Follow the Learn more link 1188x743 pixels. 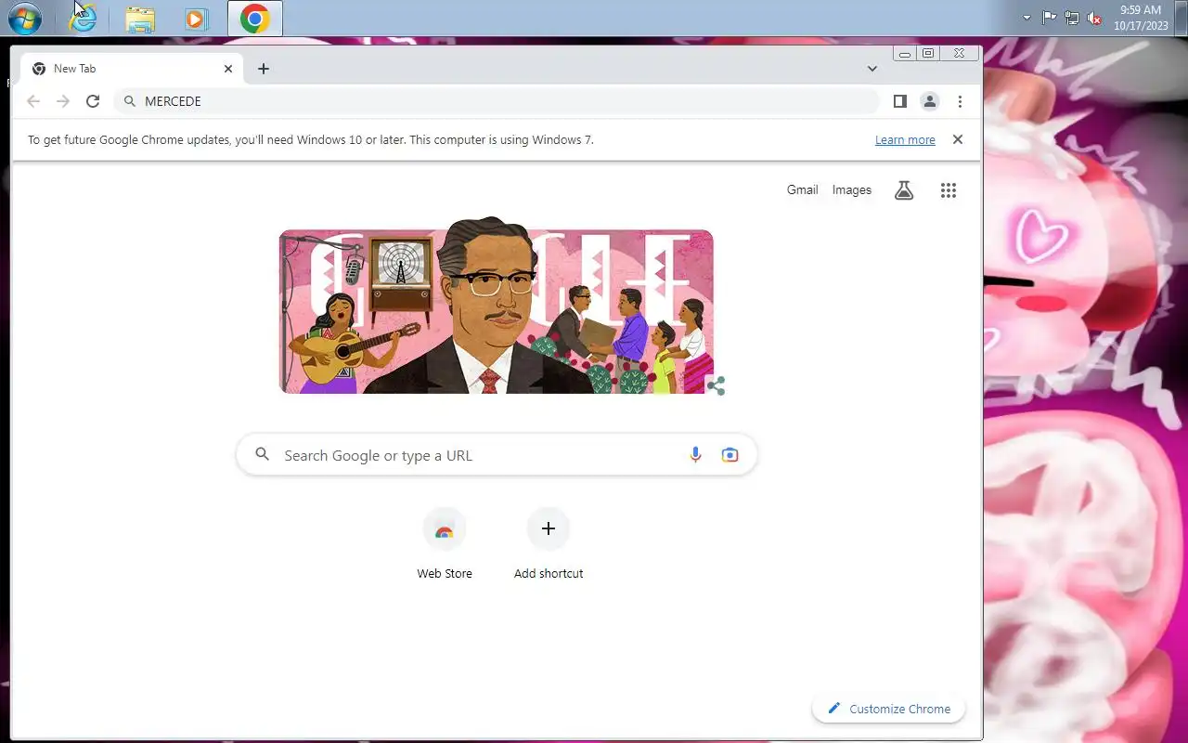905,140
